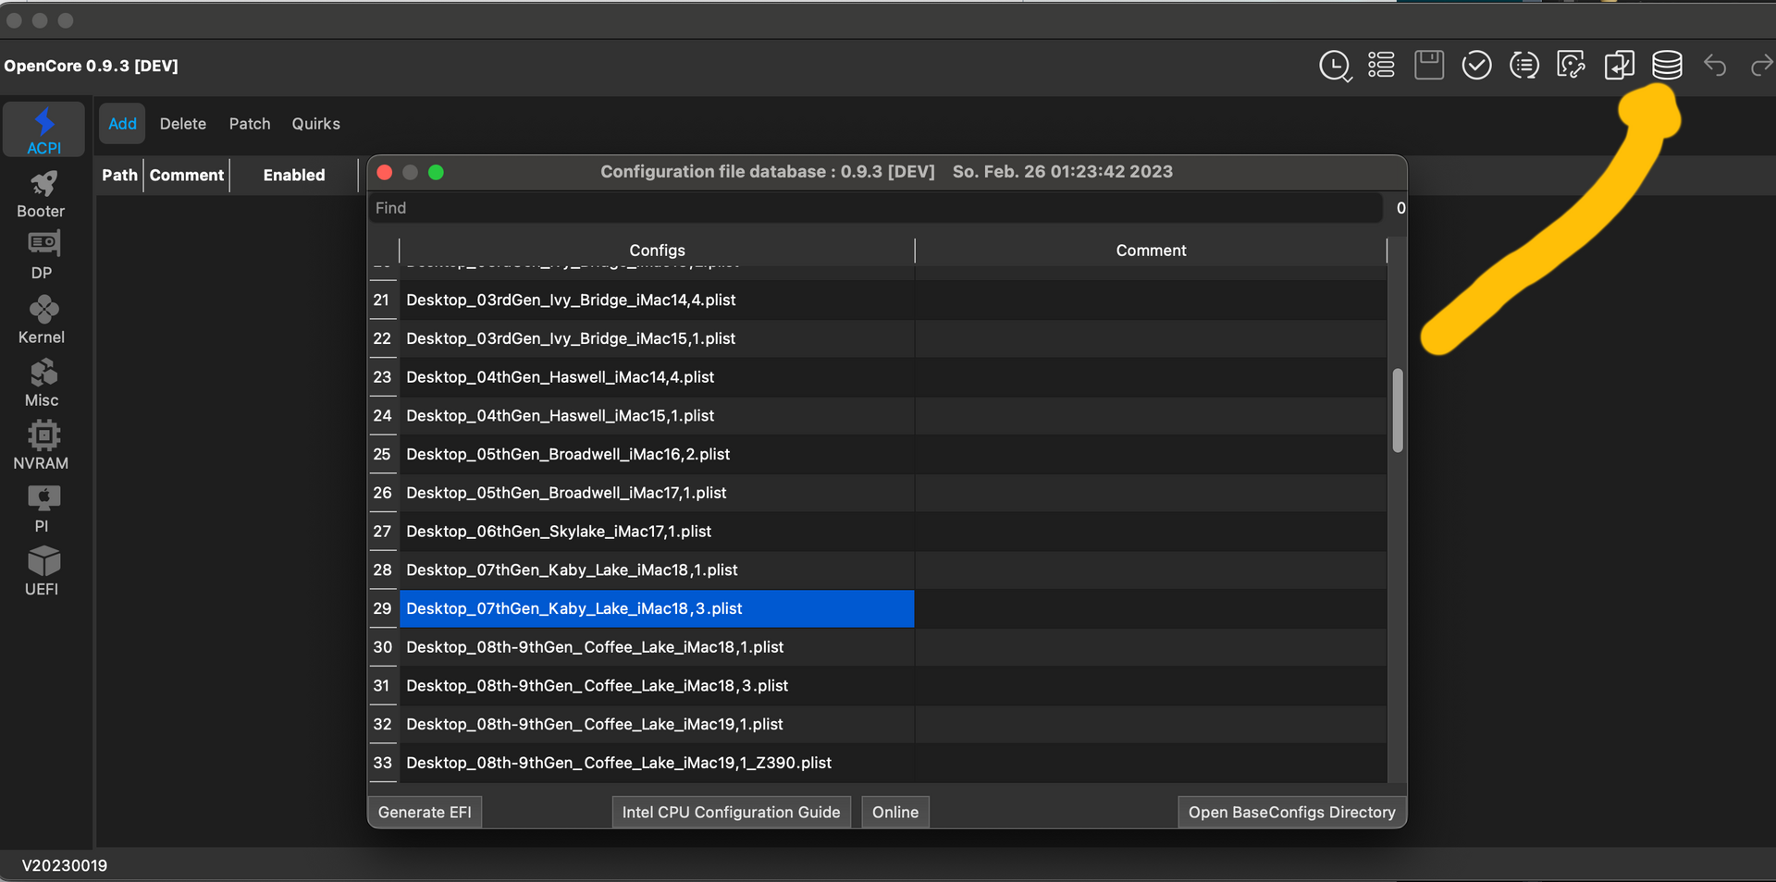The height and width of the screenshot is (882, 1776).
Task: Click Open BaseConfigs Directory button
Action: tap(1291, 812)
